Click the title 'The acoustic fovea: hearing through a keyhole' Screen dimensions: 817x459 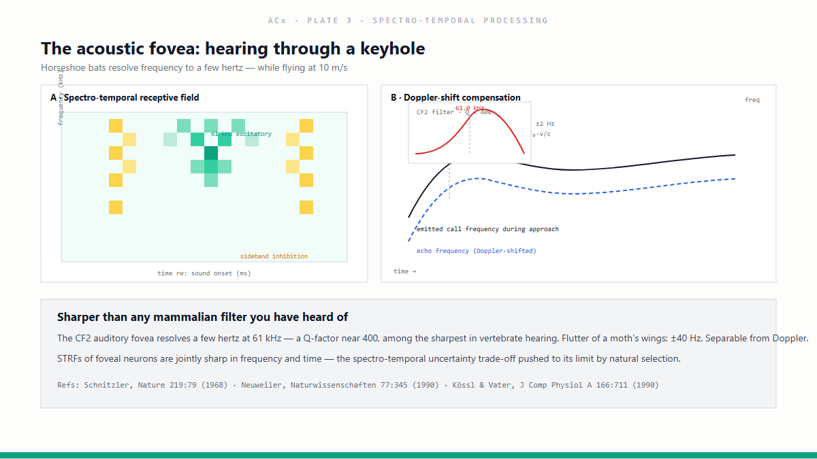233,48
